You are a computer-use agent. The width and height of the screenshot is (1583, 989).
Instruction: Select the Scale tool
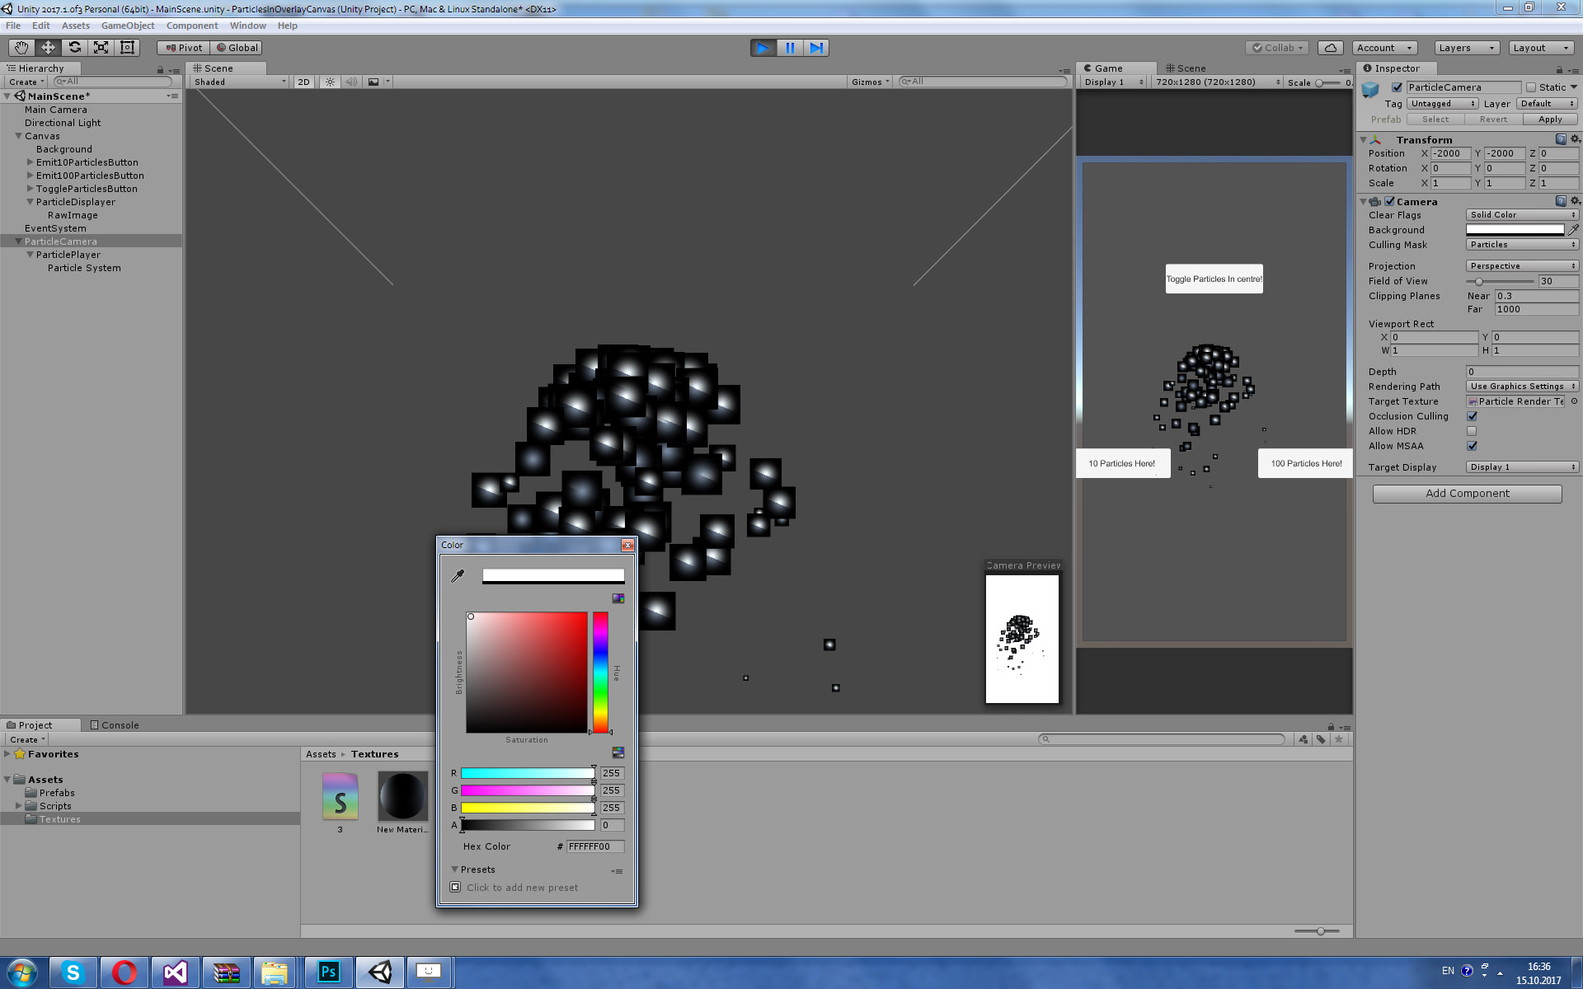(101, 48)
